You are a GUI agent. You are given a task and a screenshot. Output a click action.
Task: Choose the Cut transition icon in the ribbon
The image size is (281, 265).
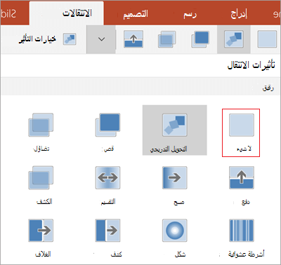(200, 39)
